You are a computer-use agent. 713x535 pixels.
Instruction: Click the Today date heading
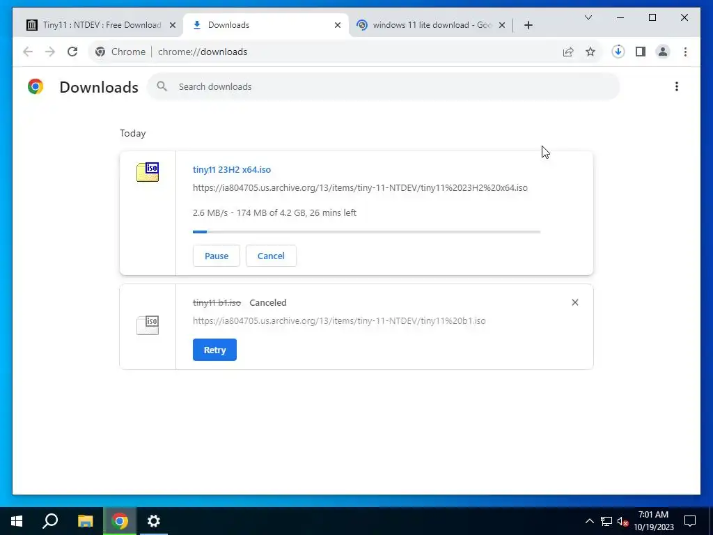coord(133,133)
